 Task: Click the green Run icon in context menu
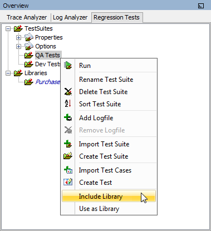(x=68, y=66)
